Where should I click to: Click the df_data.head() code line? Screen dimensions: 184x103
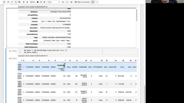point(31,52)
